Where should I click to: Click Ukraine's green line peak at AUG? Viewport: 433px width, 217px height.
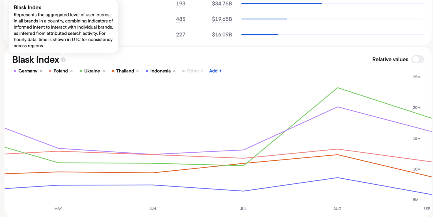pos(338,88)
